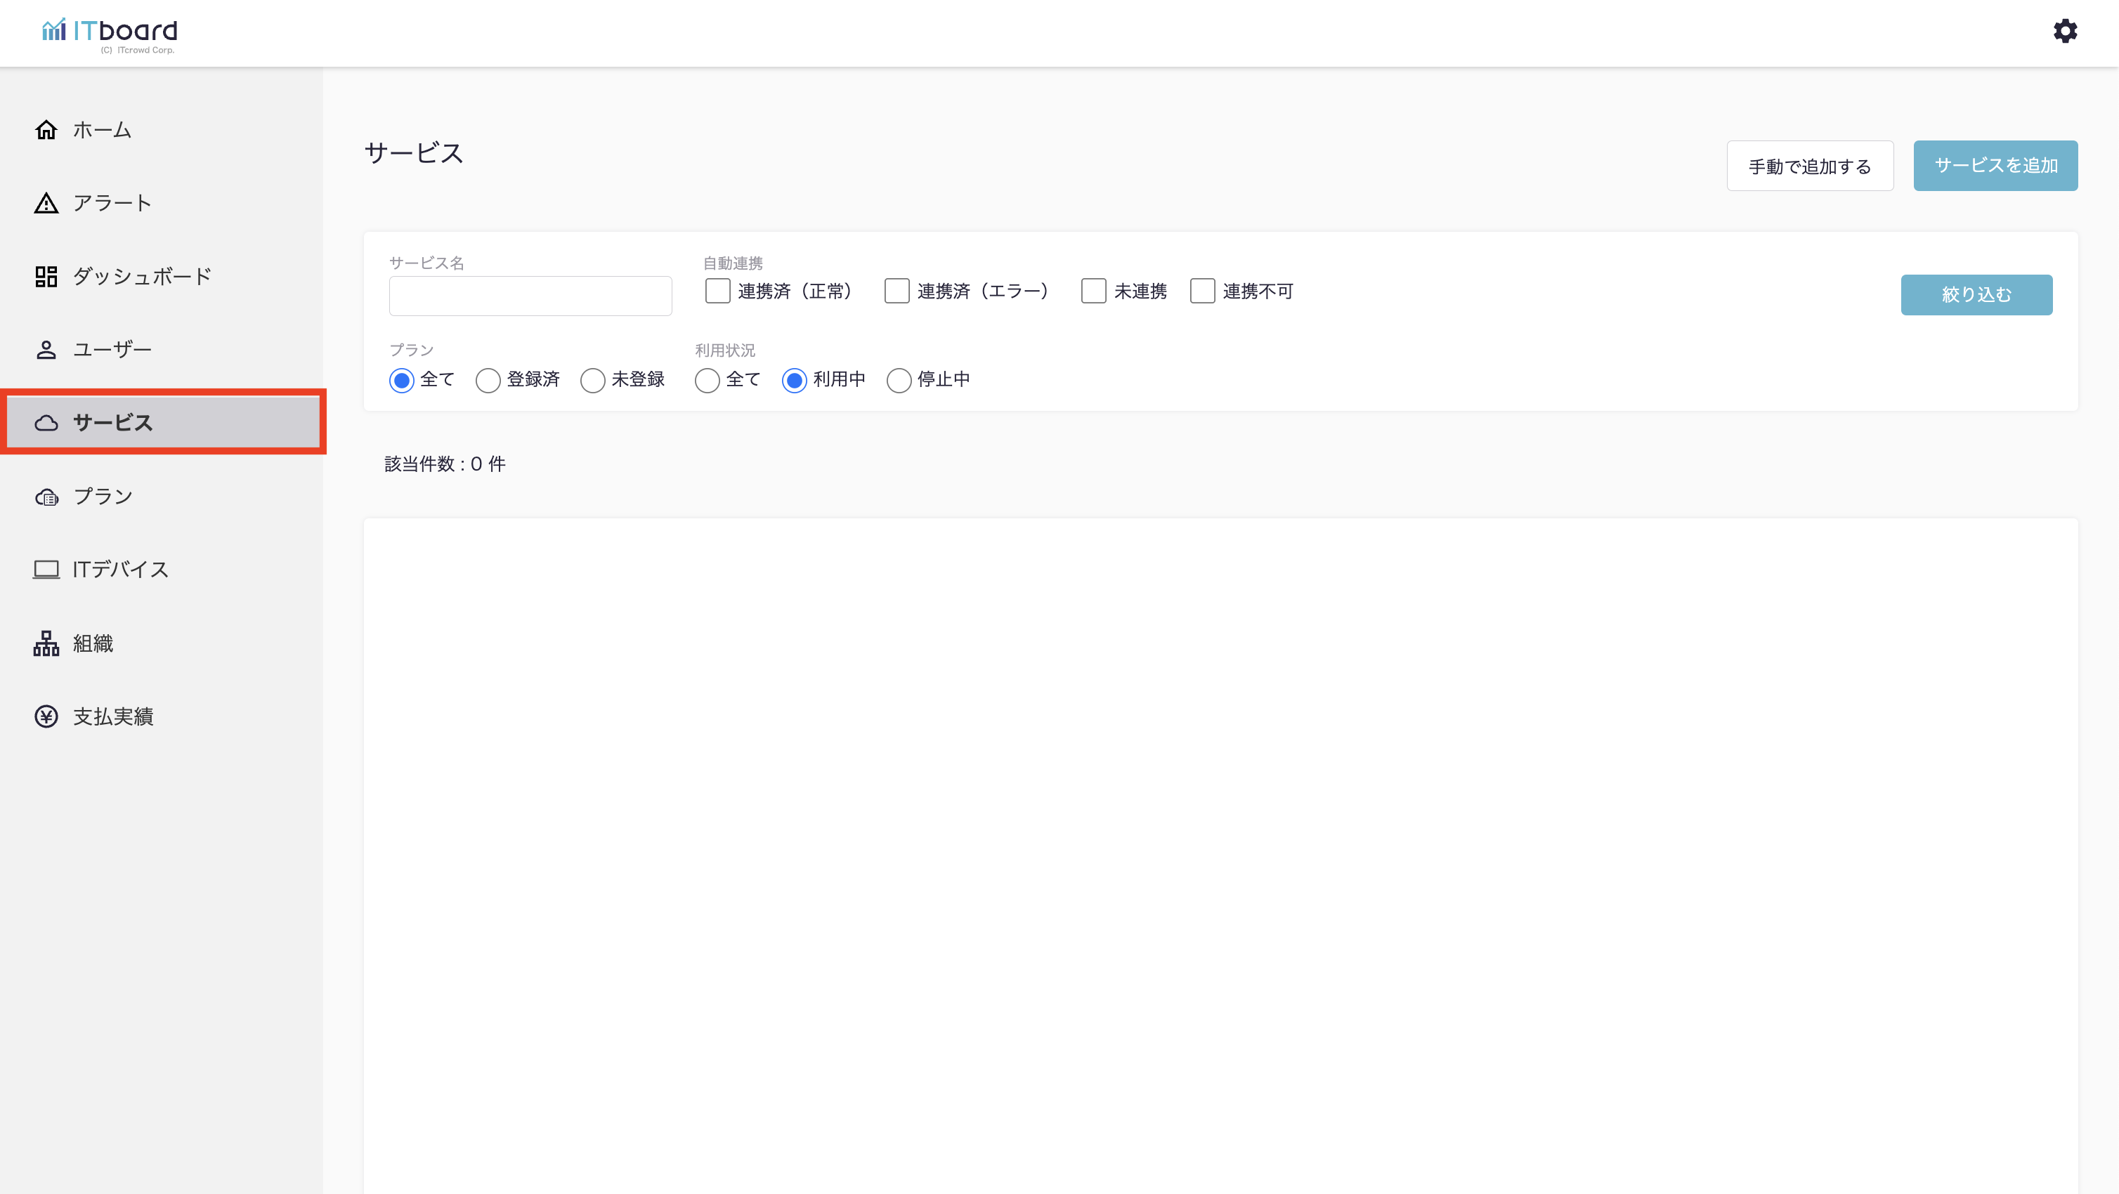Image resolution: width=2119 pixels, height=1194 pixels.
Task: Click the home icon in sidebar
Action: click(x=46, y=130)
